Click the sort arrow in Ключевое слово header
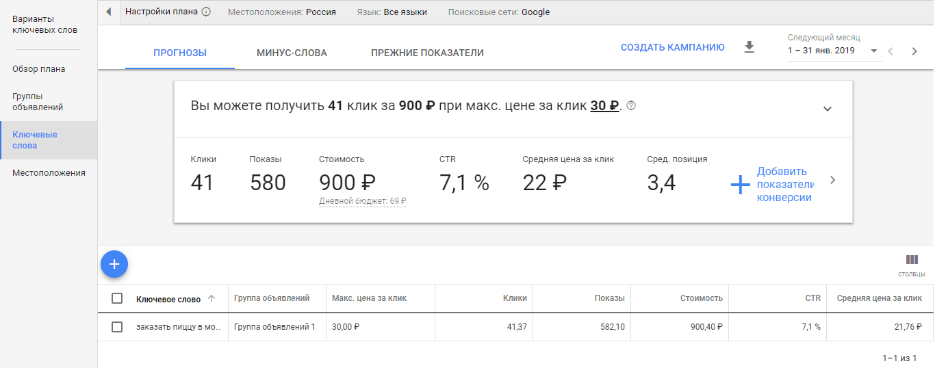The height and width of the screenshot is (368, 935). coord(212,298)
